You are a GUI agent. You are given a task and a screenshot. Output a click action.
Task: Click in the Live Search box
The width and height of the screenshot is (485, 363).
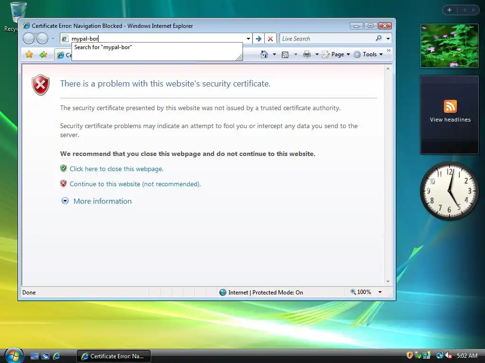[326, 39]
